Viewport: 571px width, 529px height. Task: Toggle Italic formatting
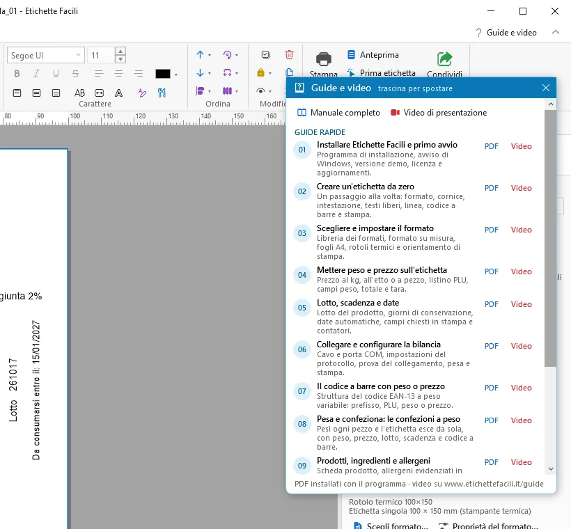pos(36,74)
